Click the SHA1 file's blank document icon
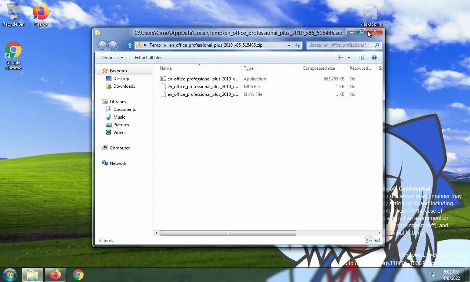This screenshot has height=282, width=470. (x=163, y=94)
